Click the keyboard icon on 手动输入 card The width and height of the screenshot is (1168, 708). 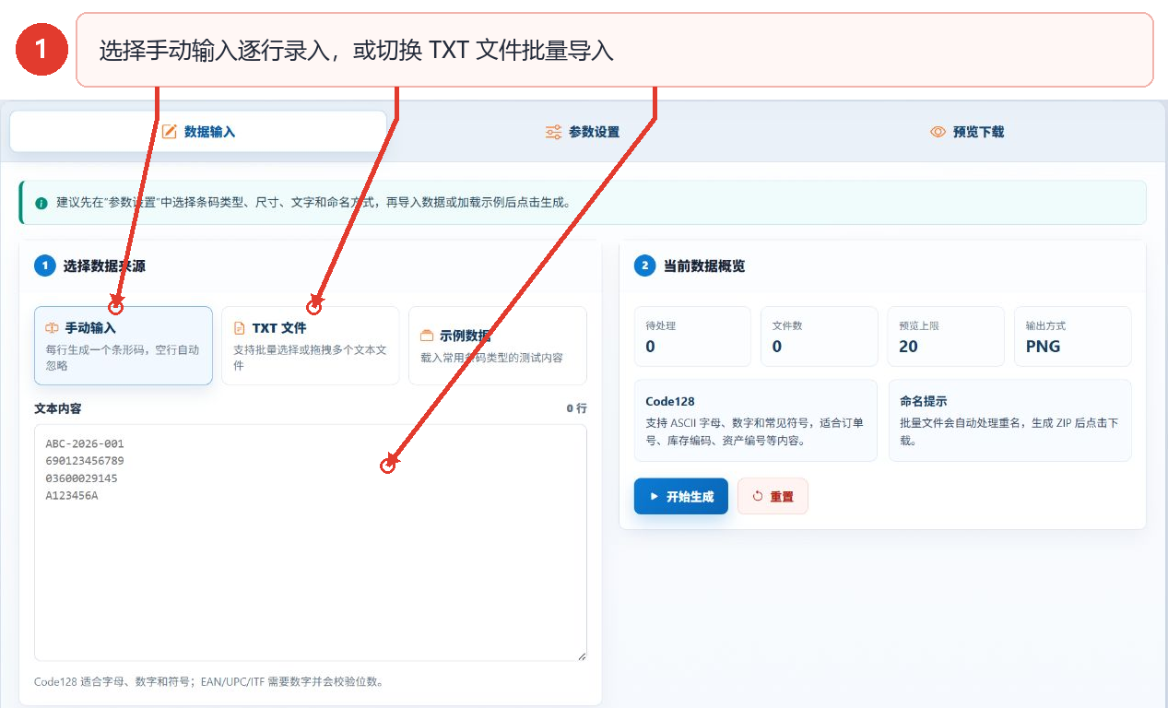pyautogui.click(x=53, y=327)
